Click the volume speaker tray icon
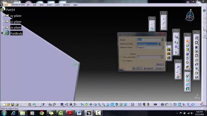This screenshot has height=116, width=207. (192, 113)
